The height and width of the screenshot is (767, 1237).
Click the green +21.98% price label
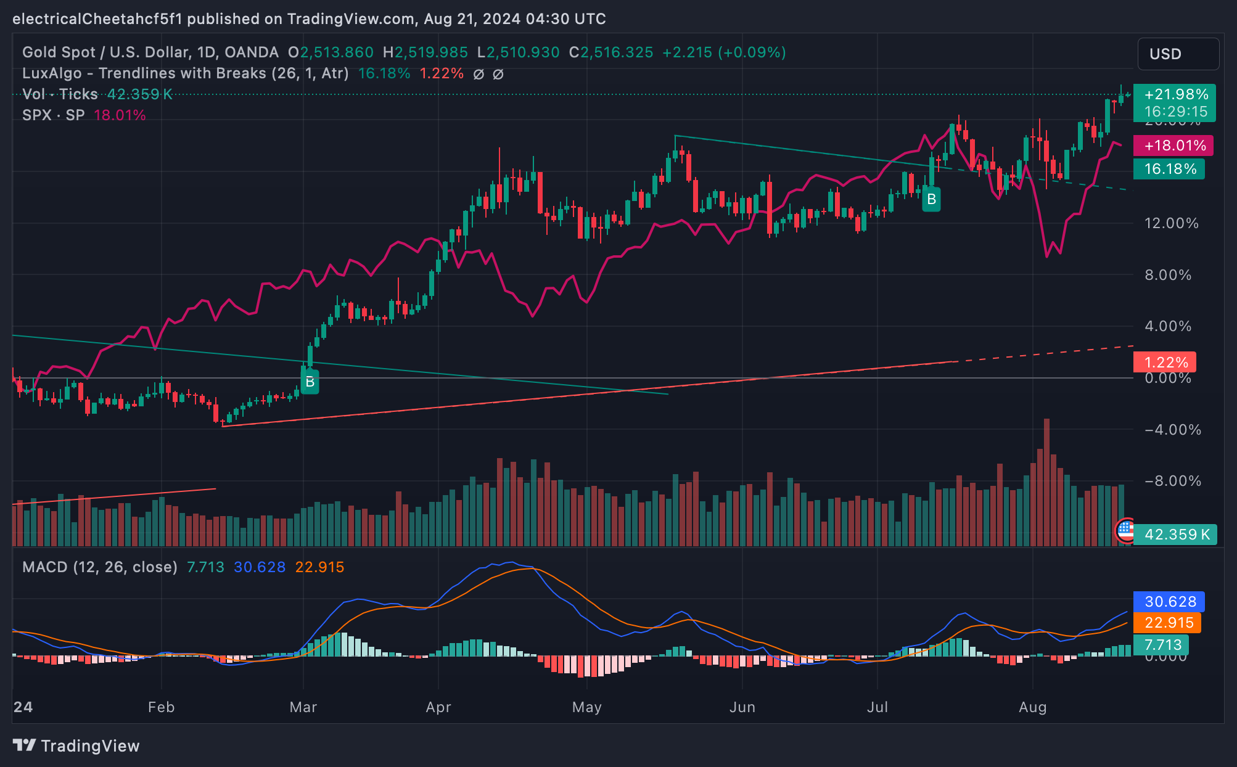tap(1175, 94)
